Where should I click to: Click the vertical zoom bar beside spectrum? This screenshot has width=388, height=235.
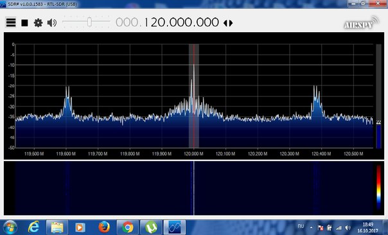(x=378, y=96)
